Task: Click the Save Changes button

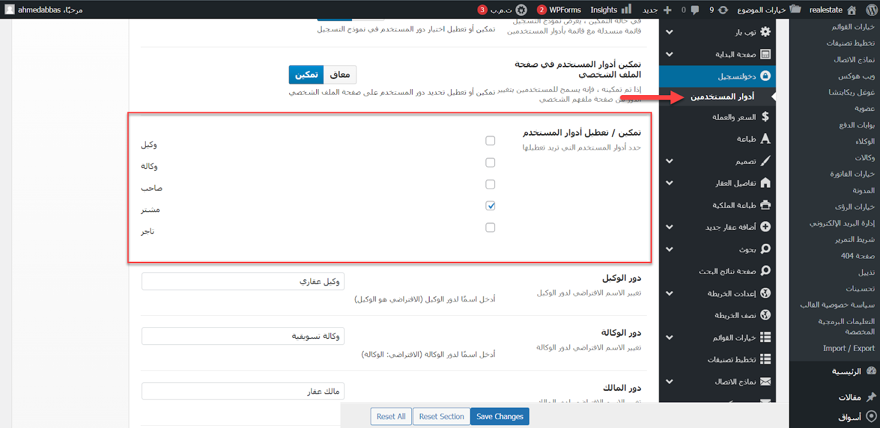Action: tap(500, 416)
